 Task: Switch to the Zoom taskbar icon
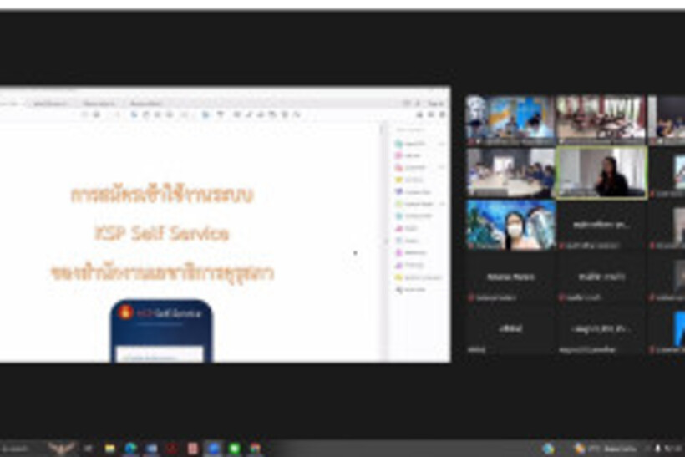[x=214, y=449]
